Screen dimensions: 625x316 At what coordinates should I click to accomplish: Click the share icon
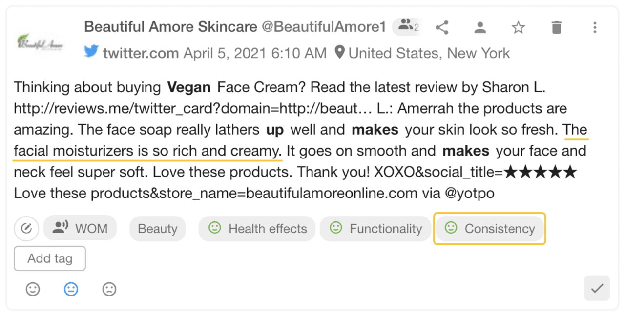coord(442,27)
